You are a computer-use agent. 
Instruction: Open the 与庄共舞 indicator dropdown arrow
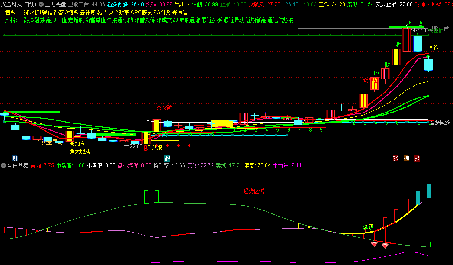pyautogui.click(x=3, y=165)
